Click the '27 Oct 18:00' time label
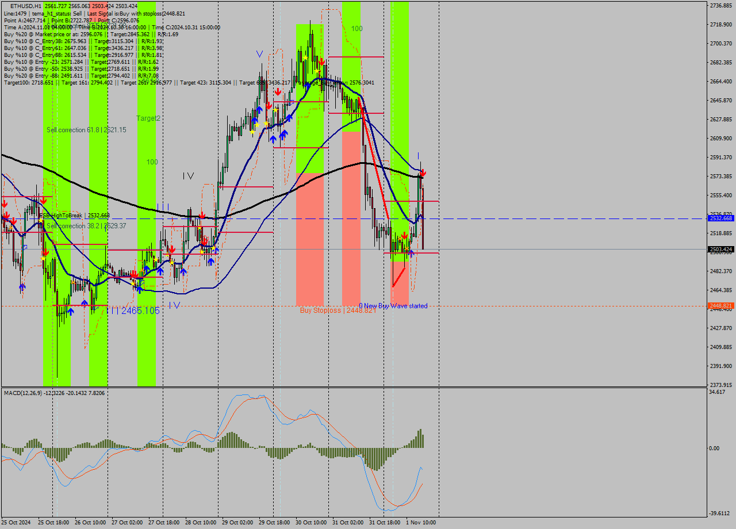Screen dimensions: 736x529 click(164, 523)
